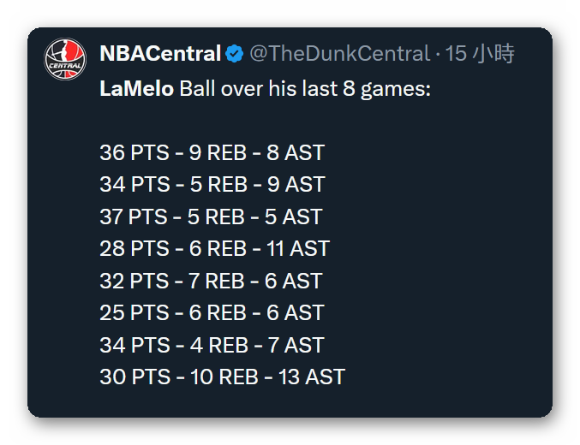This screenshot has height=445, width=580.
Task: Click the 11 AST value
Action: (298, 249)
